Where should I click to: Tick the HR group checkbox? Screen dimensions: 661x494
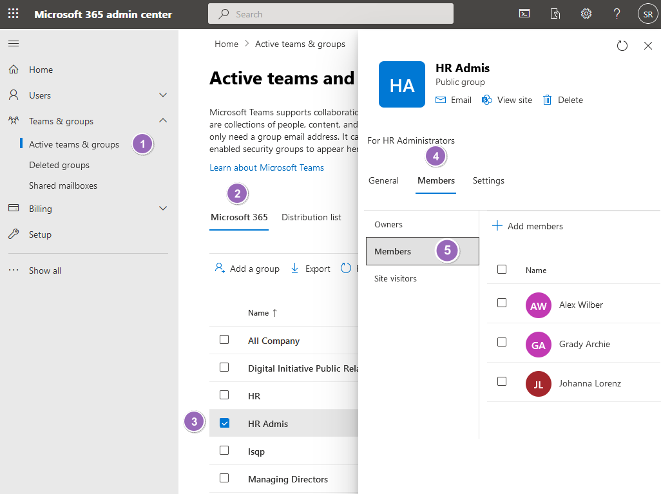tap(224, 395)
